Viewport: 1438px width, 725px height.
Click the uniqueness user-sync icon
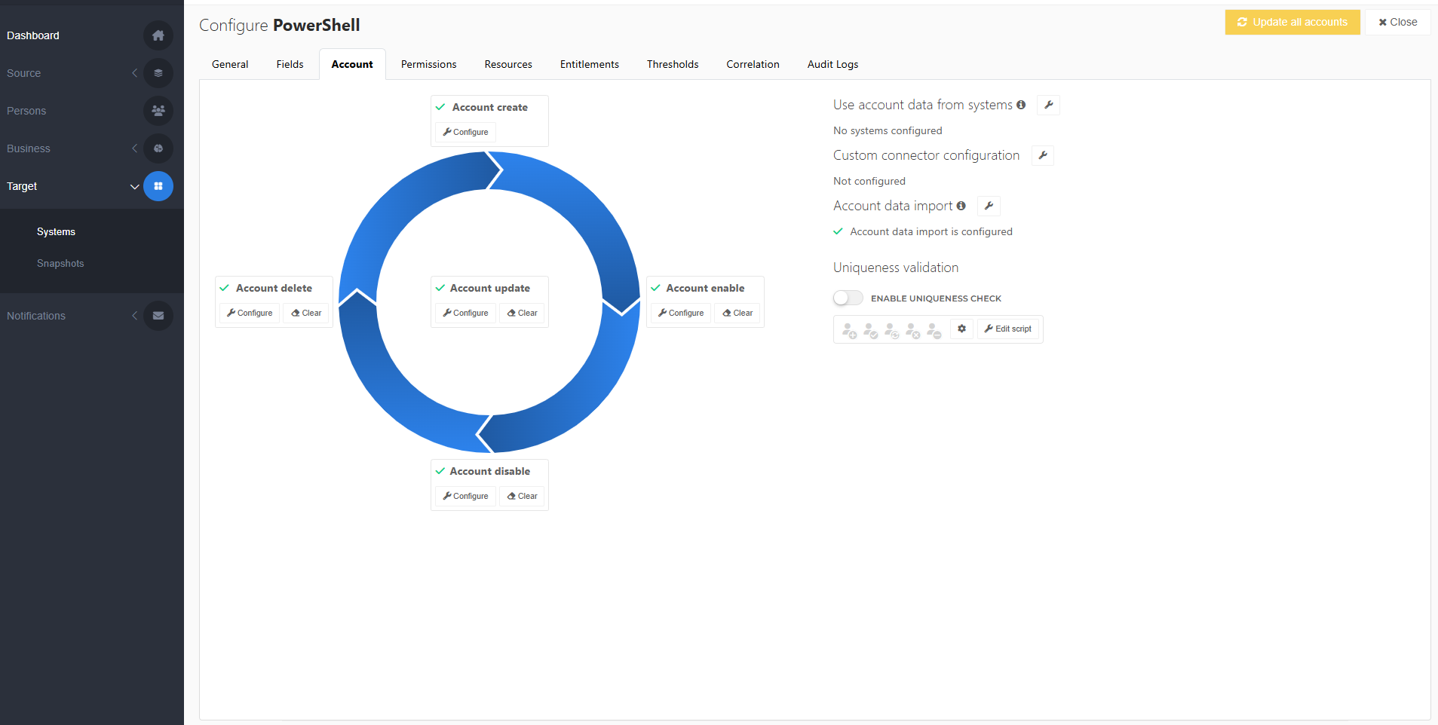[892, 331]
